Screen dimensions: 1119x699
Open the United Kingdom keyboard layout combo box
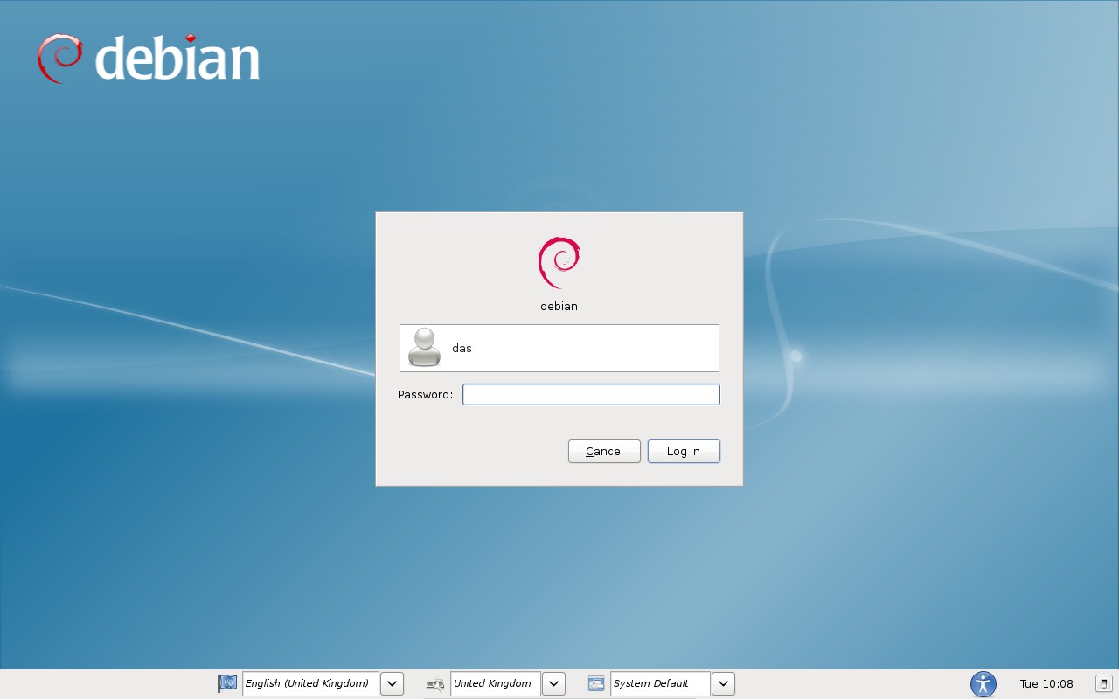click(496, 683)
